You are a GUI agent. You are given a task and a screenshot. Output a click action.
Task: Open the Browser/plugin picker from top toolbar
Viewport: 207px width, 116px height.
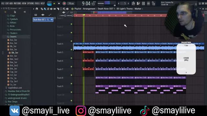point(154,4)
